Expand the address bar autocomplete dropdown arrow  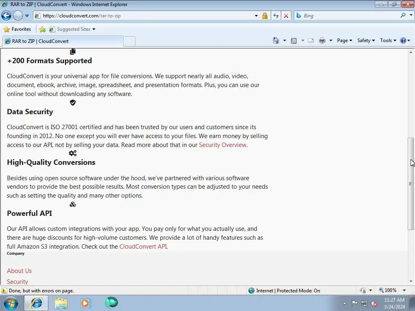(x=256, y=16)
